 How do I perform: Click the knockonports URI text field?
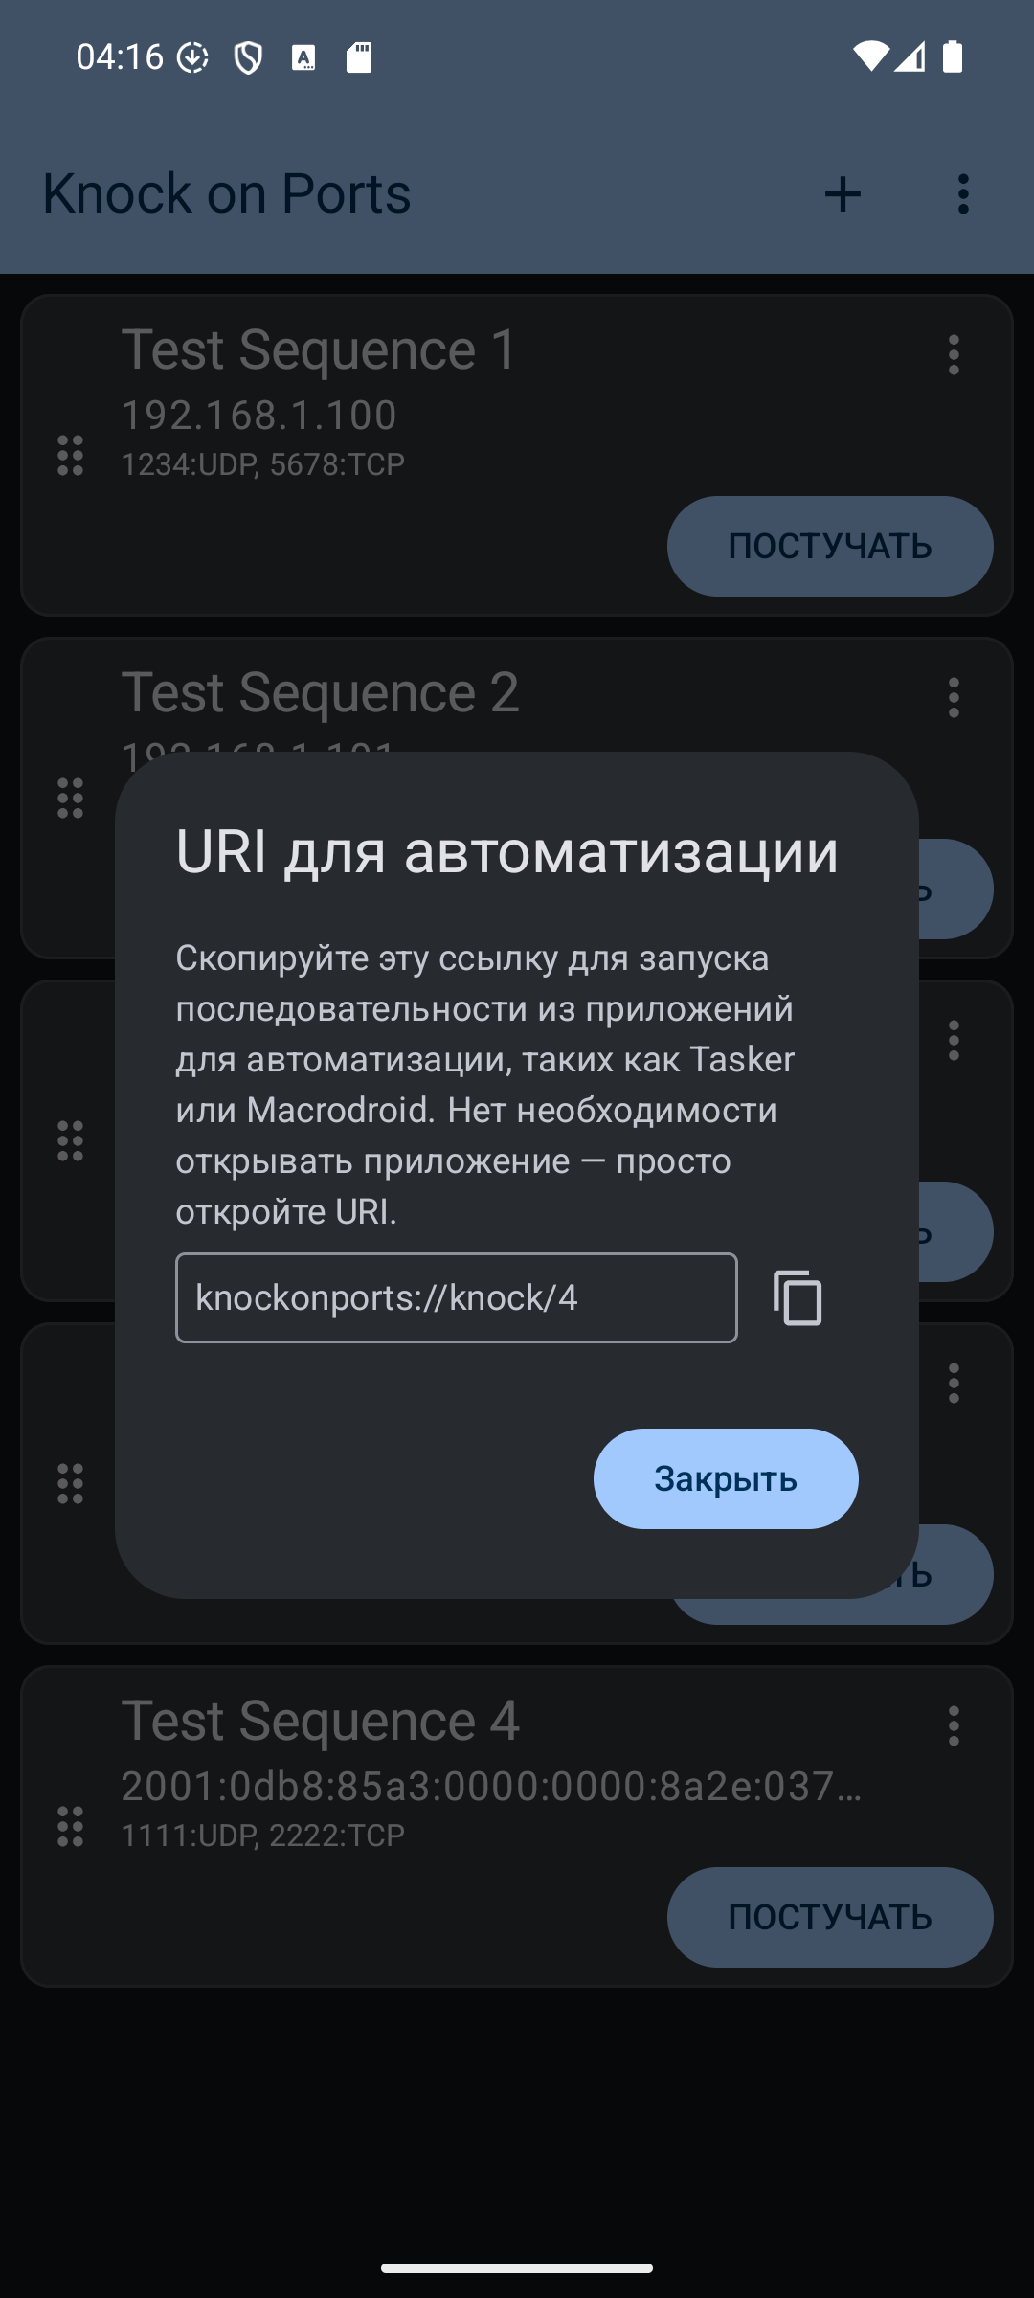point(456,1298)
